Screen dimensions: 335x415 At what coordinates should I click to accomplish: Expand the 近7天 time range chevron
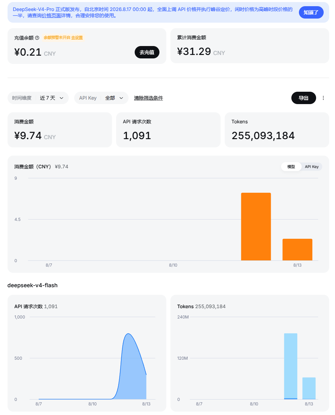pyautogui.click(x=62, y=98)
